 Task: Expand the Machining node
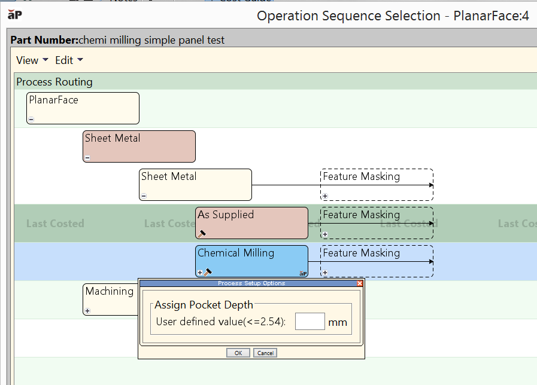tap(87, 311)
